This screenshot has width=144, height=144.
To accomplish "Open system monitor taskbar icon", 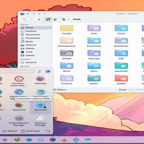I will coord(29,140).
